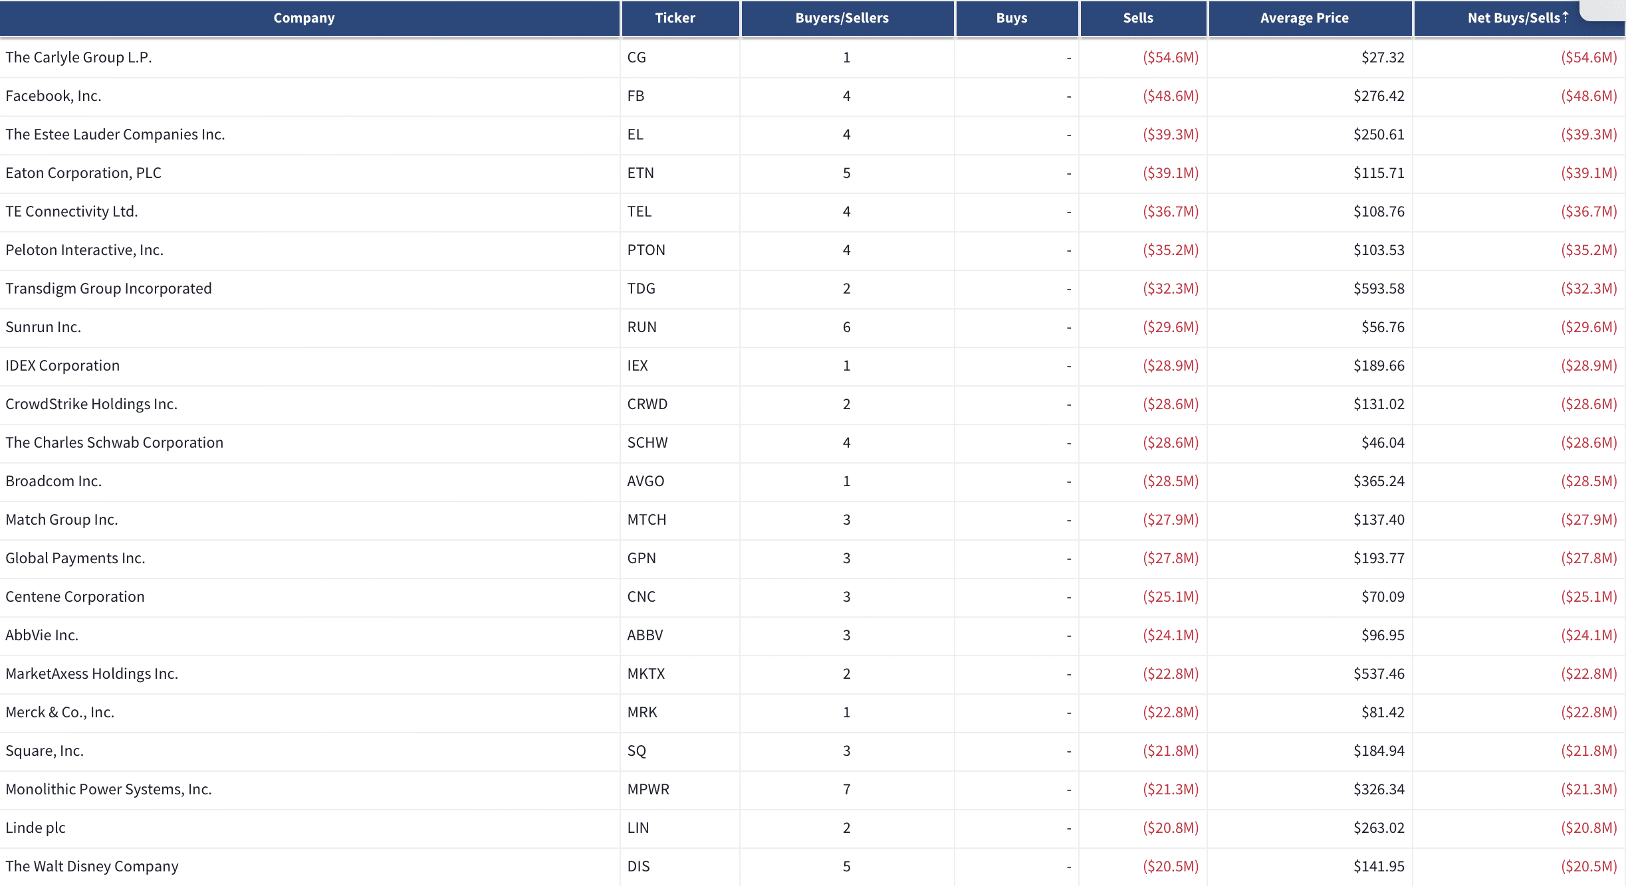
Task: Click the Net Buys/Sells value for Linde plc
Action: [1589, 828]
